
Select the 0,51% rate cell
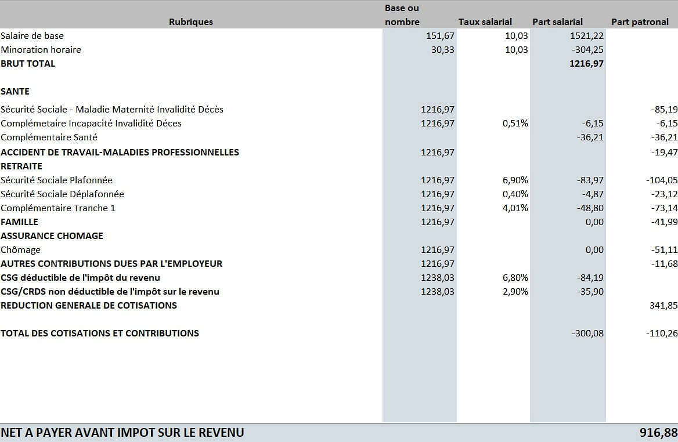(x=515, y=124)
